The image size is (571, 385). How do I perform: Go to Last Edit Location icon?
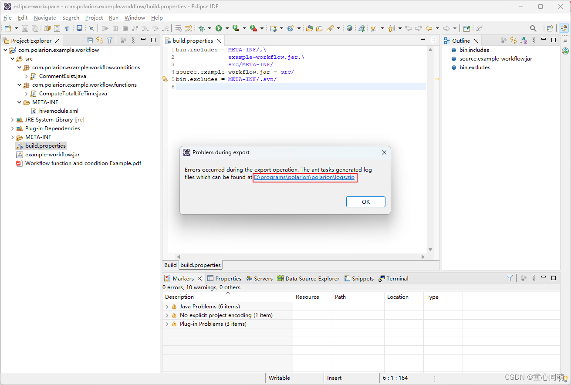pos(408,28)
